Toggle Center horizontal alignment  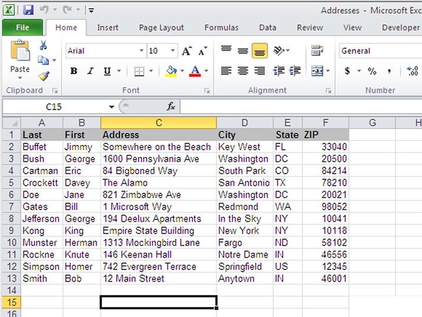pos(243,71)
